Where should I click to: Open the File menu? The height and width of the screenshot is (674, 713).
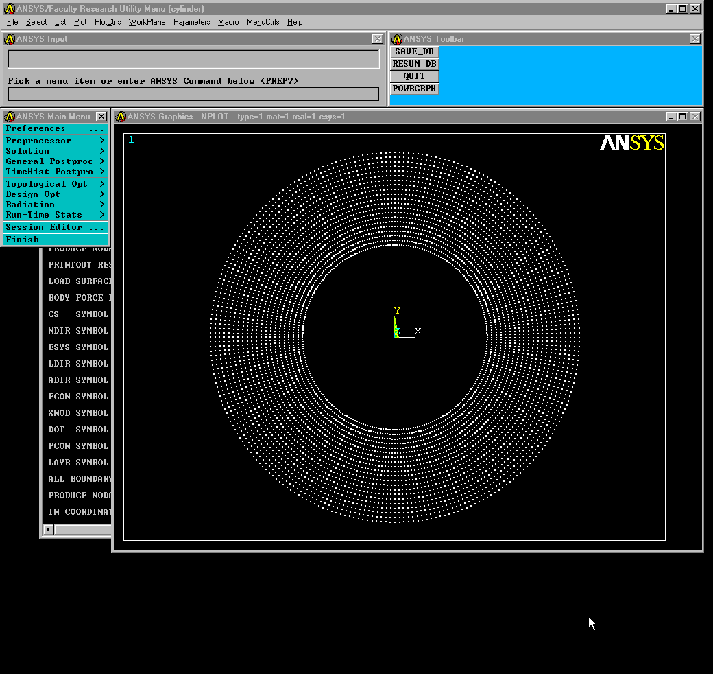coord(12,22)
